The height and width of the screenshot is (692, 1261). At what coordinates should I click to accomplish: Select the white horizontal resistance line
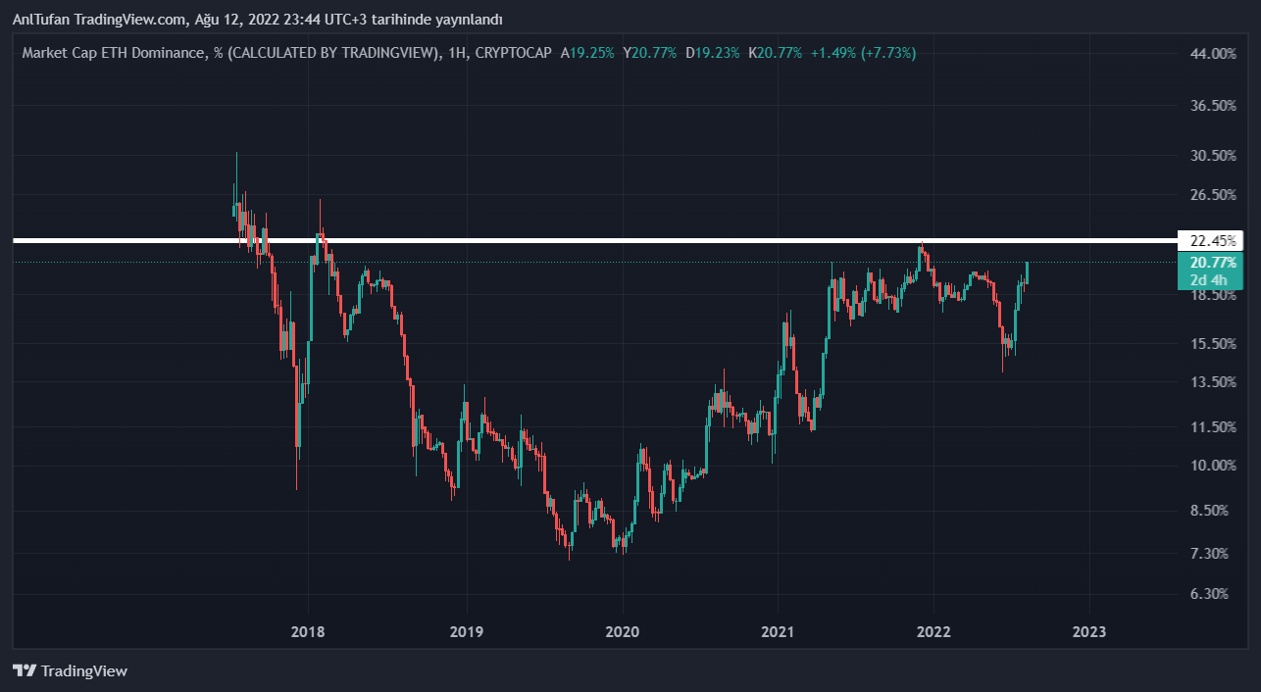point(594,240)
